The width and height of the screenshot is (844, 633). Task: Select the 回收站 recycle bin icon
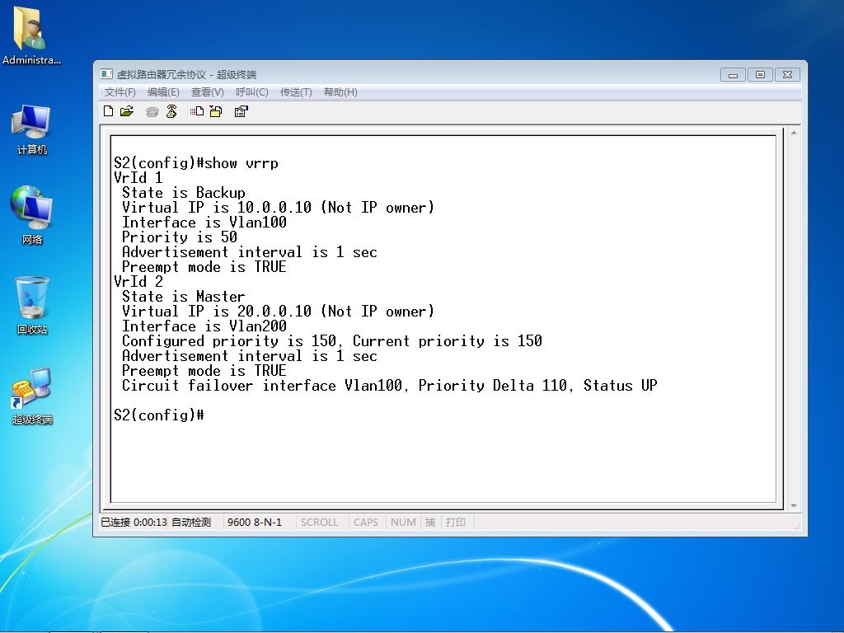click(32, 305)
